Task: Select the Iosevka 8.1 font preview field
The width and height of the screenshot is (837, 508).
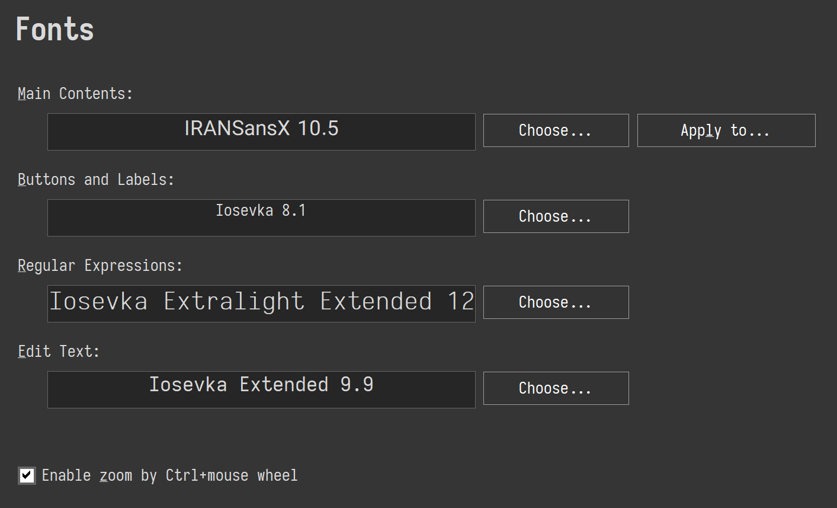Action: pos(261,218)
